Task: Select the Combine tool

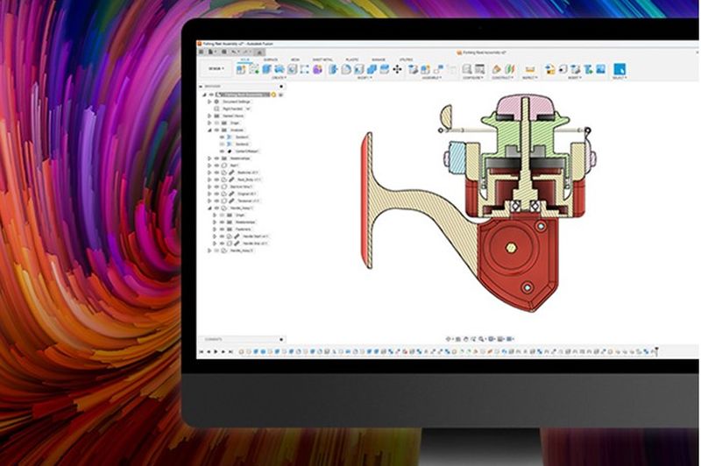Action: coord(372,69)
